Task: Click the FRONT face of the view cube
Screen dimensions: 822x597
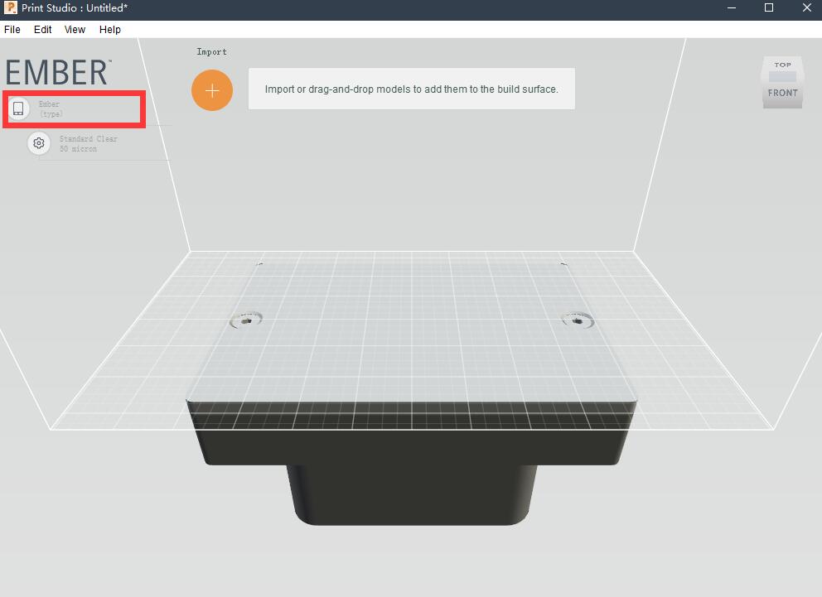Action: (x=782, y=93)
